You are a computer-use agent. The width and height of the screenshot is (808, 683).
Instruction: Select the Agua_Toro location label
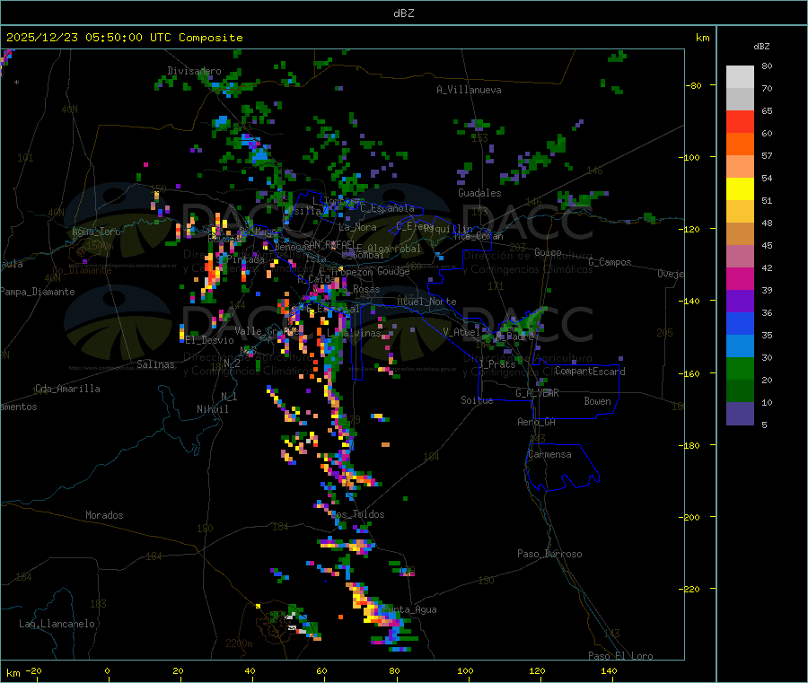[x=96, y=232]
